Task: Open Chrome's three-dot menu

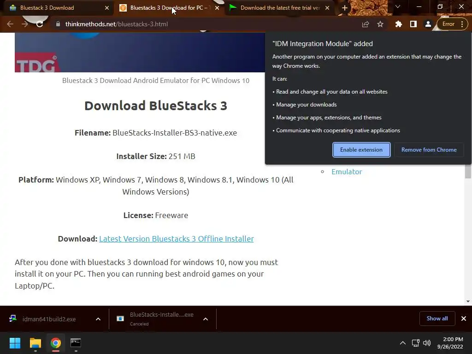Action: coord(462,24)
